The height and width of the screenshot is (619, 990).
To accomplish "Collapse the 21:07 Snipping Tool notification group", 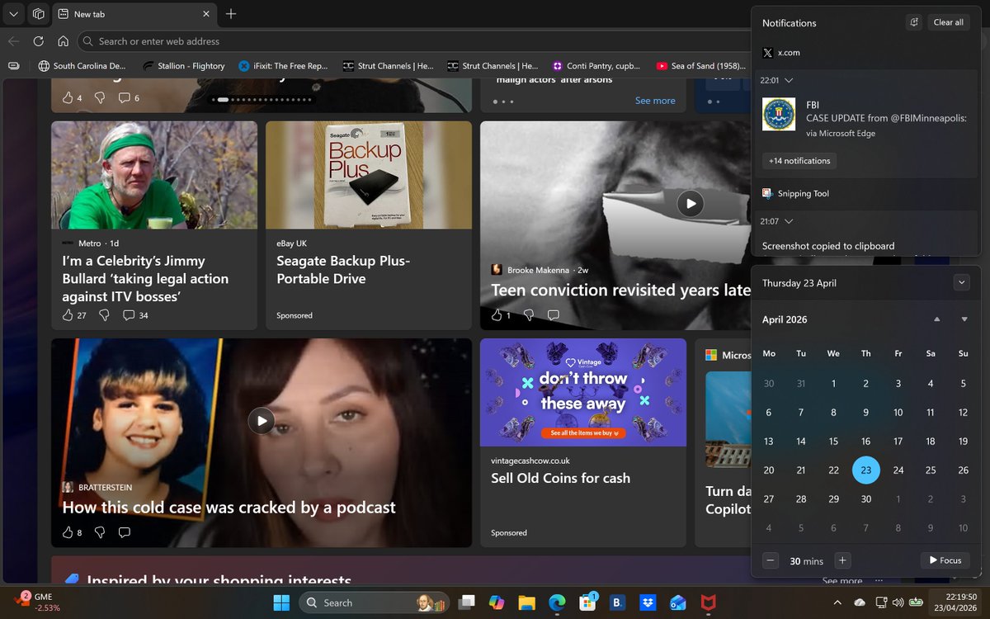I will [790, 221].
